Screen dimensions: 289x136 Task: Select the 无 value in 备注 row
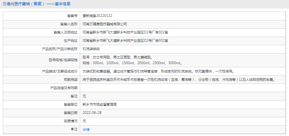pos(84,96)
